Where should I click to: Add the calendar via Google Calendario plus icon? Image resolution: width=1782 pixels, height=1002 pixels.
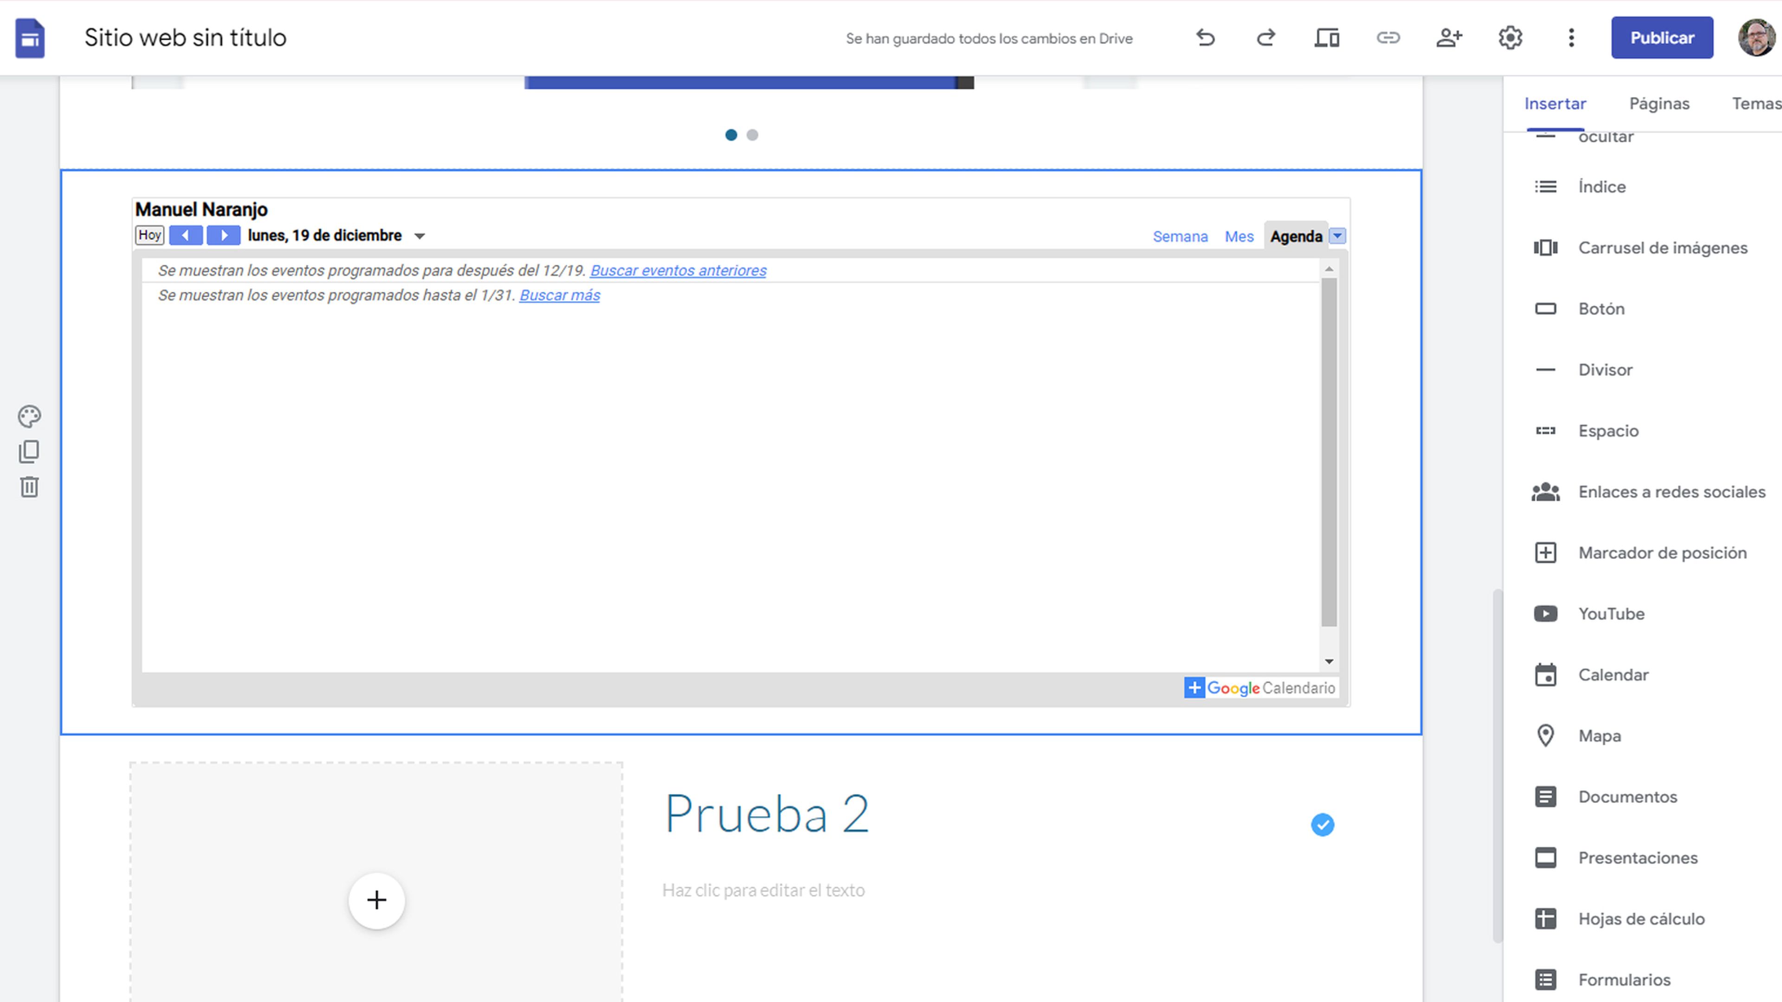pyautogui.click(x=1194, y=687)
